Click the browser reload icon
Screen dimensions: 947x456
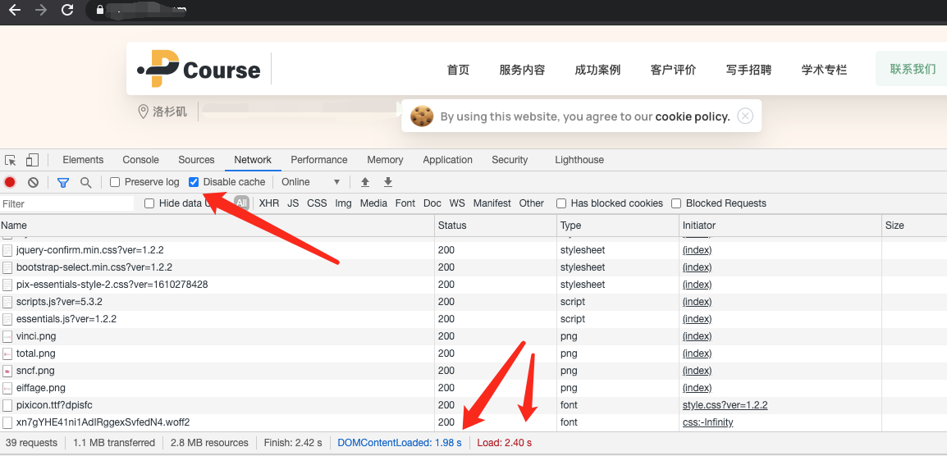point(67,11)
